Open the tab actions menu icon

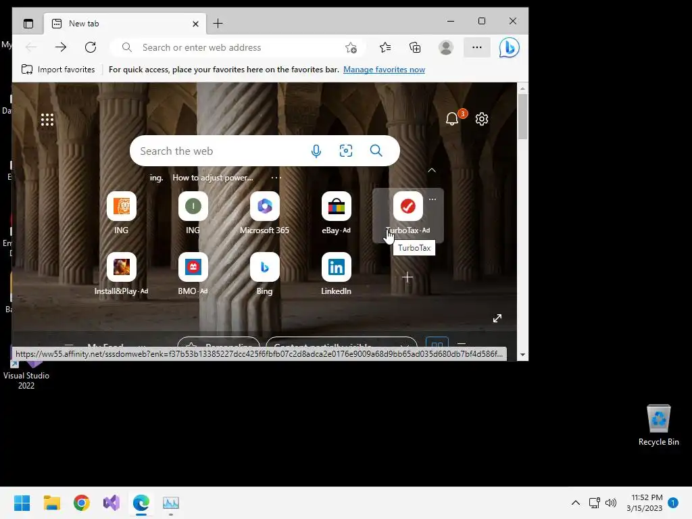click(28, 24)
